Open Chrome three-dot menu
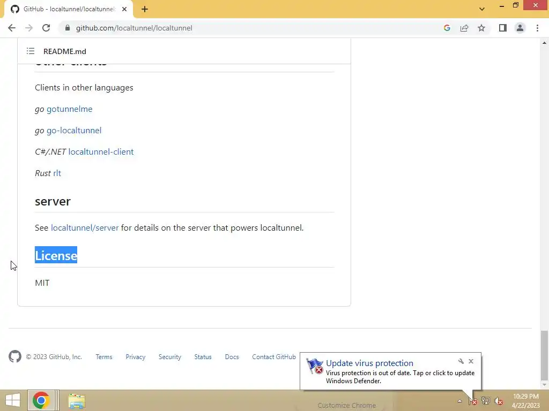This screenshot has height=411, width=549. (x=537, y=28)
